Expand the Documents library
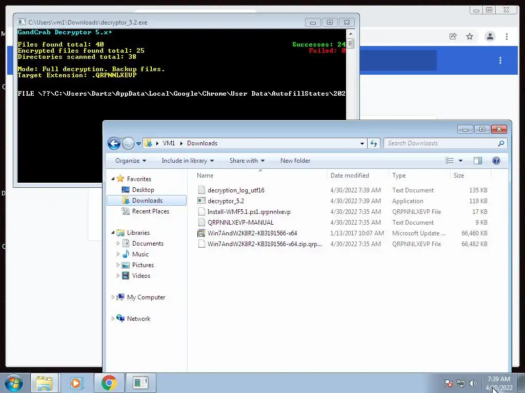Screen dimensions: 525x393 118,244
